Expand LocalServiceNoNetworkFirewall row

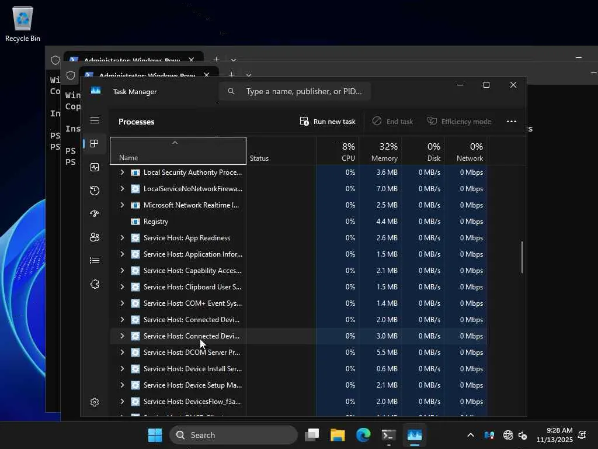point(122,189)
